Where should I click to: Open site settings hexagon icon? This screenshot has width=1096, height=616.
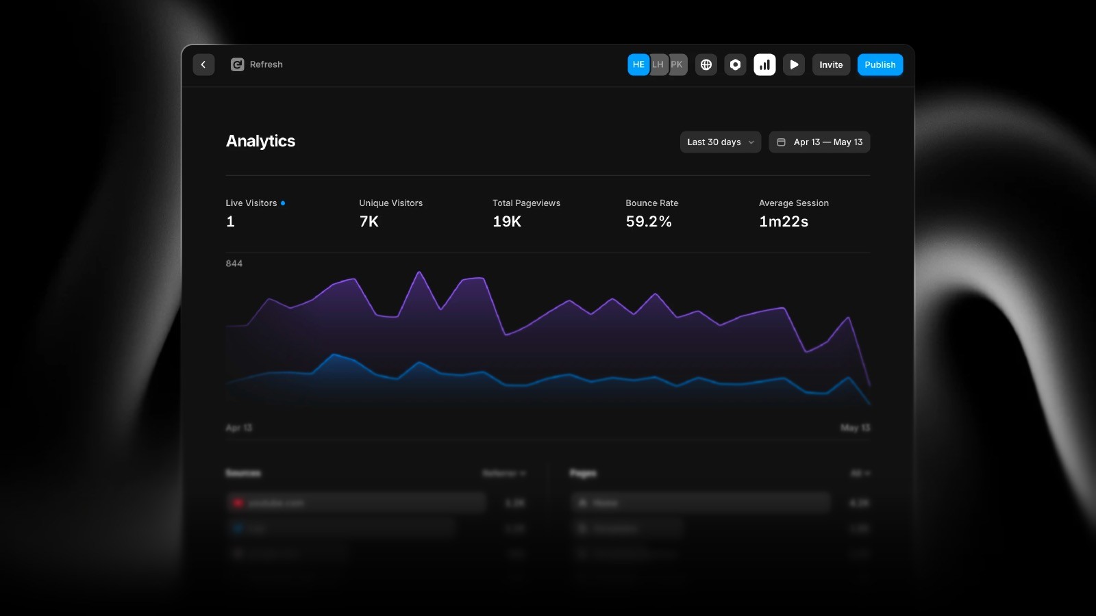[735, 64]
